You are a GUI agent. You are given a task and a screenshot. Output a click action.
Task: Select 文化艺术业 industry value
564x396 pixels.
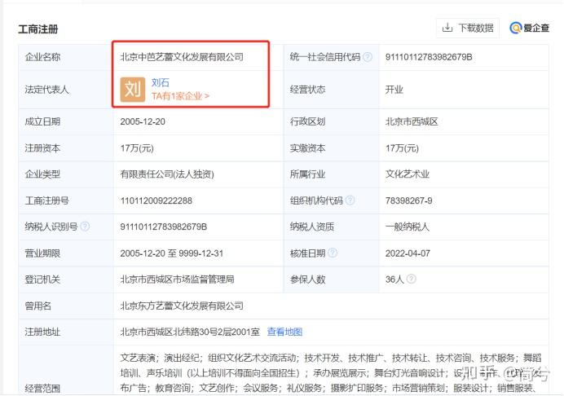tap(408, 174)
